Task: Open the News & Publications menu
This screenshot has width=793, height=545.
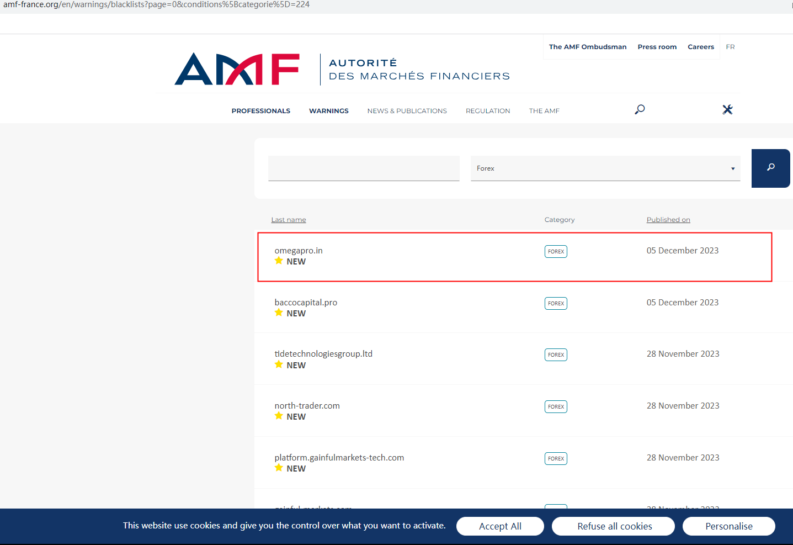Action: [x=407, y=111]
